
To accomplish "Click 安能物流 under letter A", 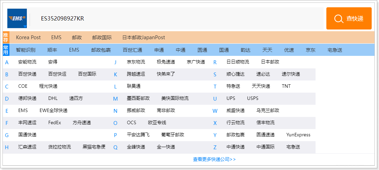I will point(27,62).
